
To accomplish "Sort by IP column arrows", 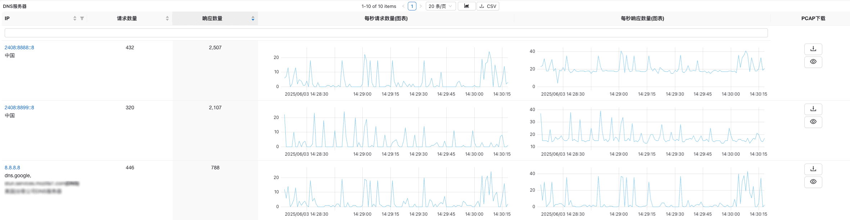I will pos(75,18).
